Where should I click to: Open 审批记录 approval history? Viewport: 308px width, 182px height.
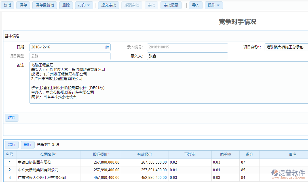pyautogui.click(x=171, y=5)
